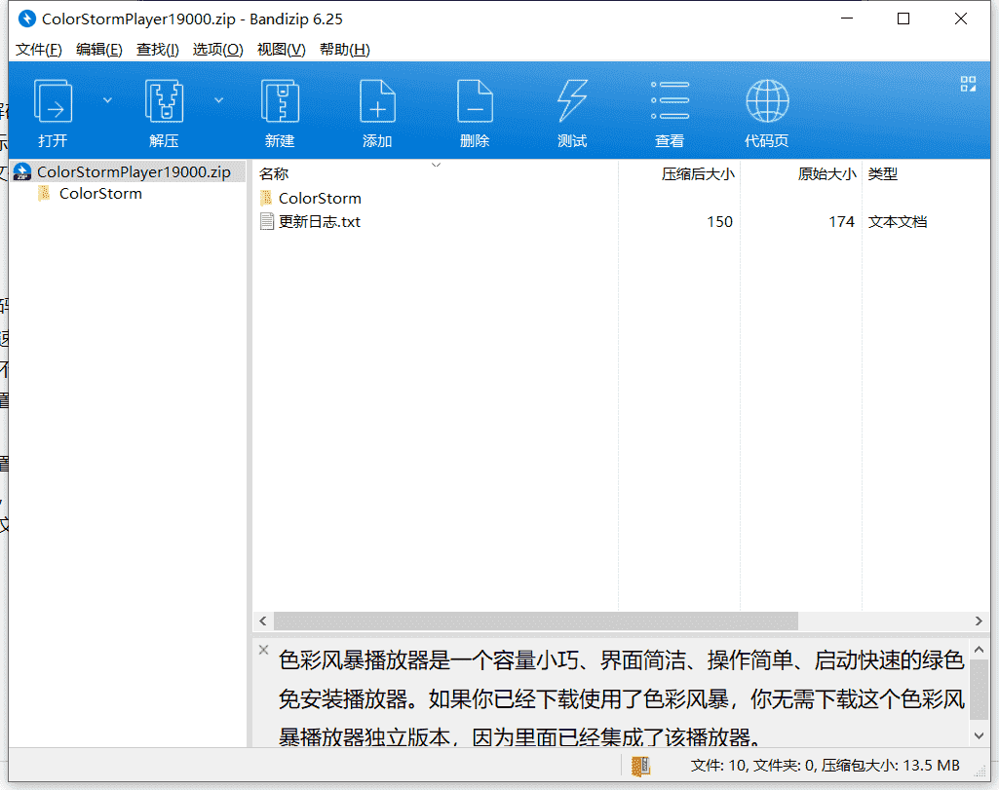Open the 编辑(E) menu
The image size is (999, 790).
pos(98,50)
